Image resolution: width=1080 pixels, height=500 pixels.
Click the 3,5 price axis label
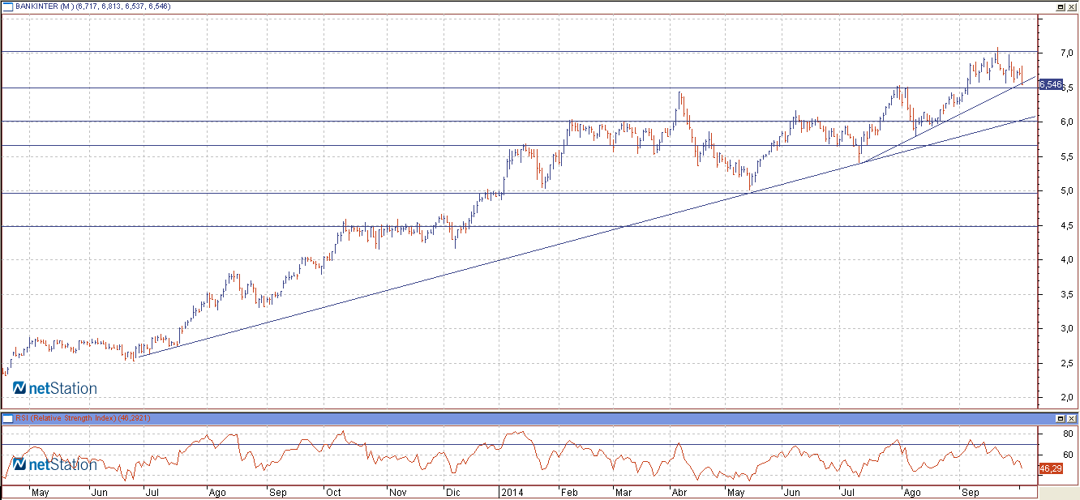[x=1066, y=295]
